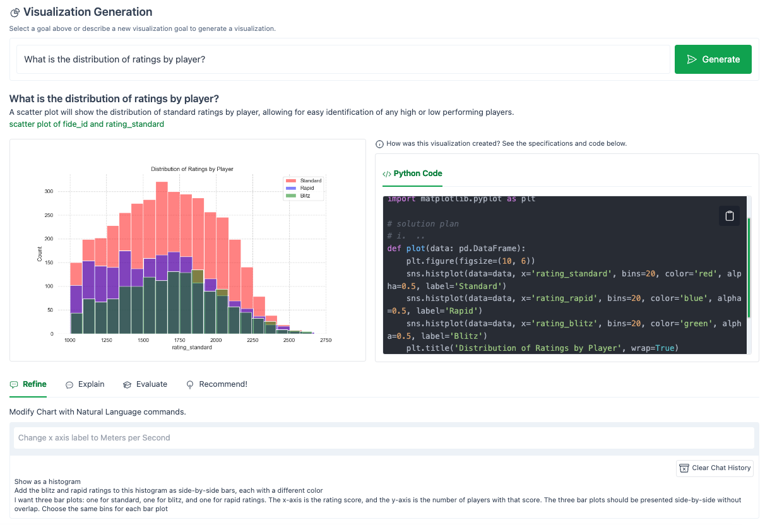Copy the code using the clipboard icon
Viewport: 765px width, 525px height.
click(730, 216)
